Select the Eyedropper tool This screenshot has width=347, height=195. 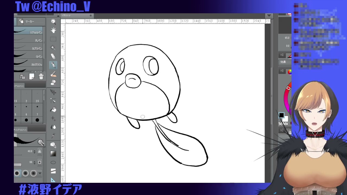pyautogui.click(x=53, y=136)
